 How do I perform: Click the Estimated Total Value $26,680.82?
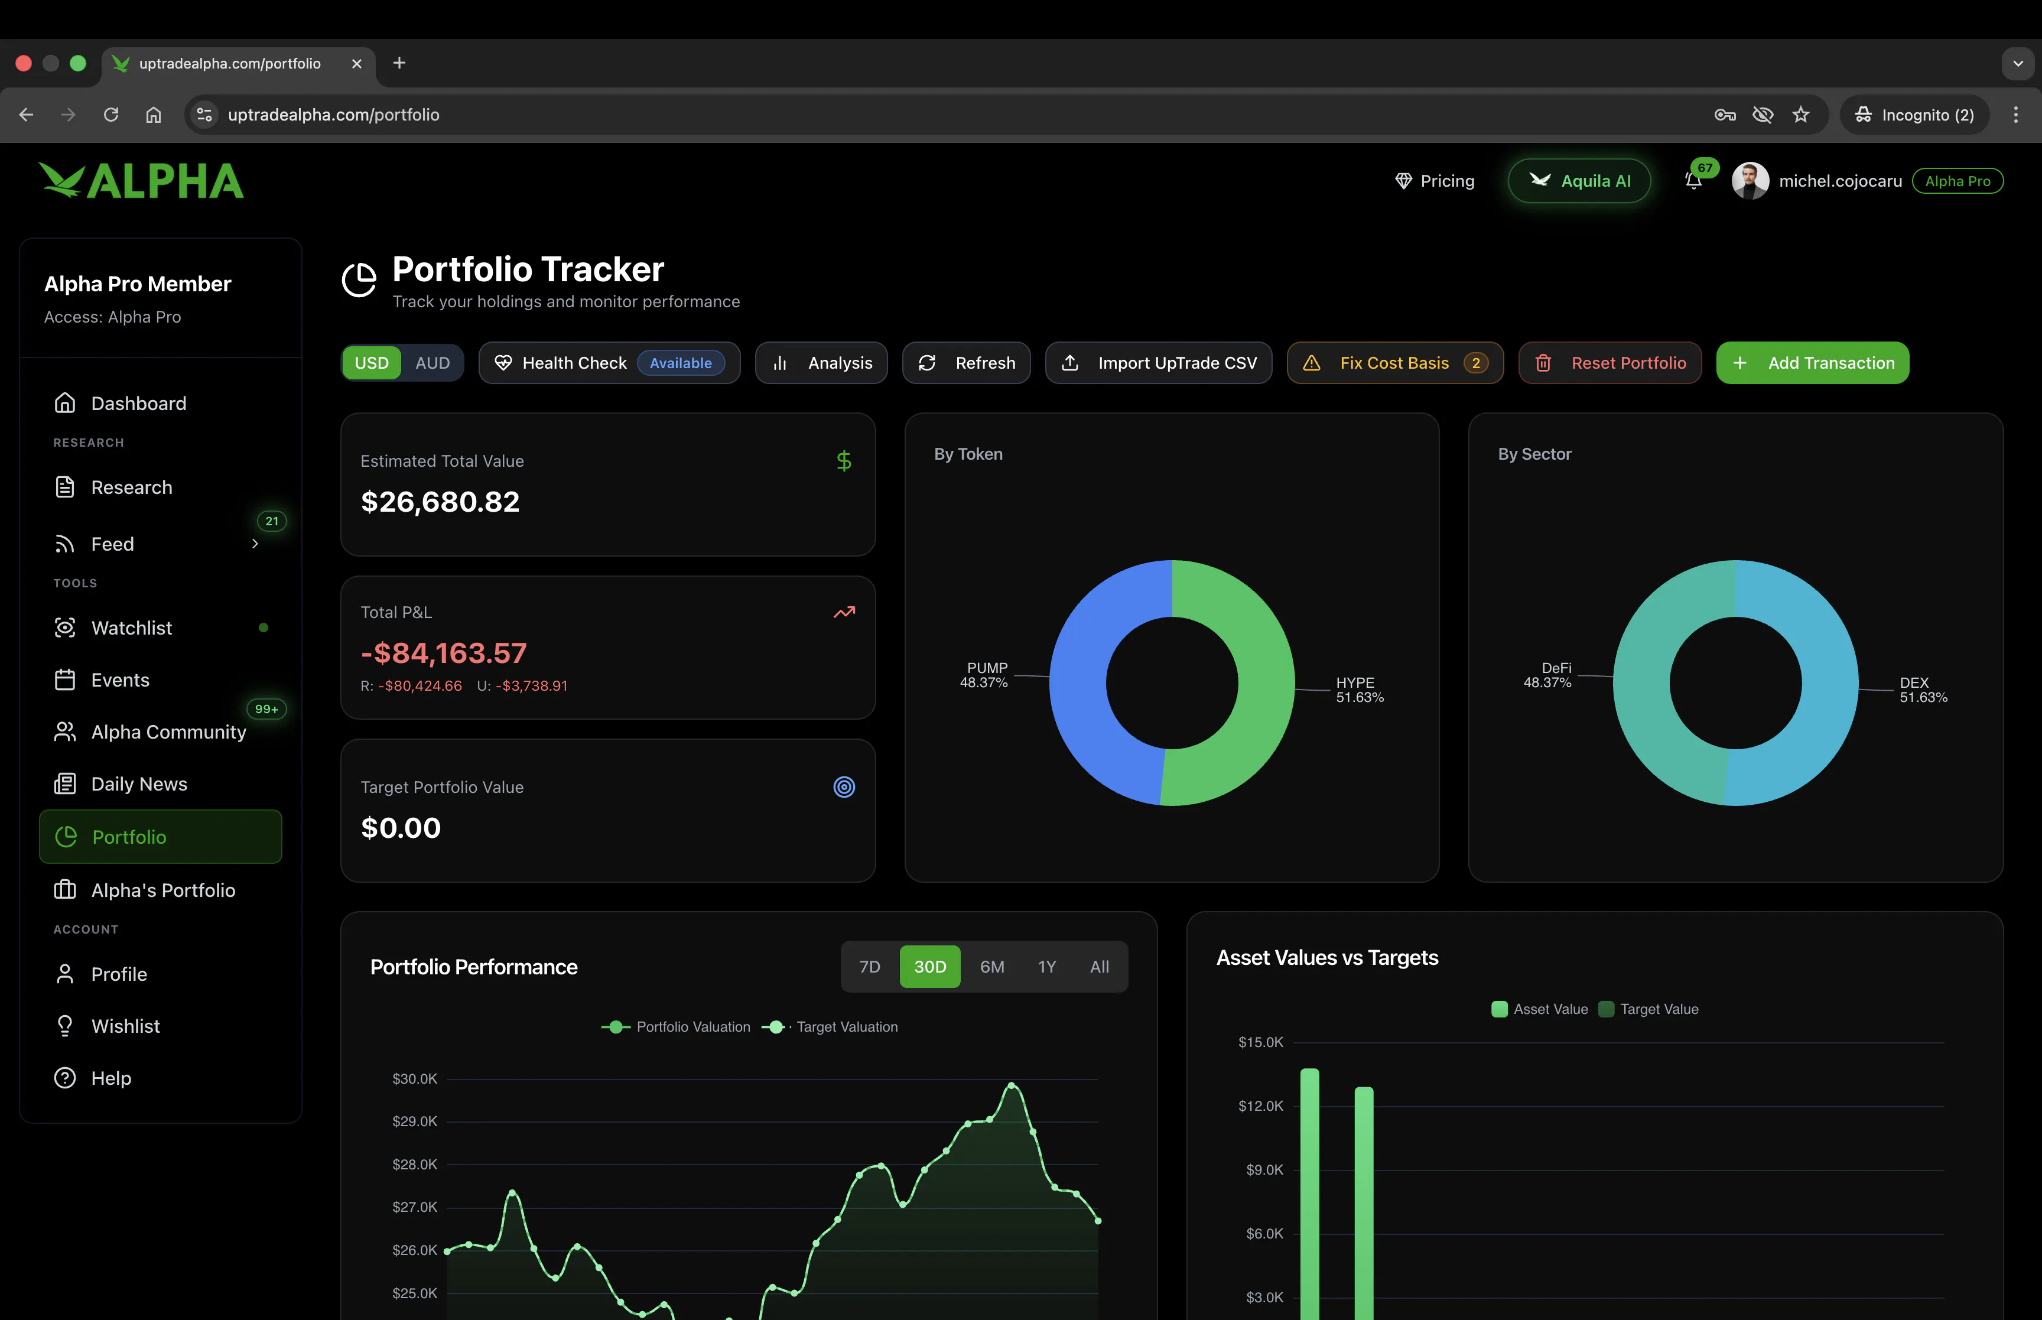pyautogui.click(x=440, y=502)
